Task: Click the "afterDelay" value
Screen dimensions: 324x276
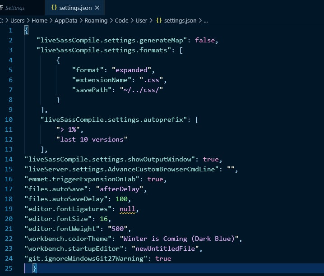Action: [x=120, y=189]
